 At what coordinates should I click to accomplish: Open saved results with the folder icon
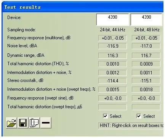pos(11,123)
